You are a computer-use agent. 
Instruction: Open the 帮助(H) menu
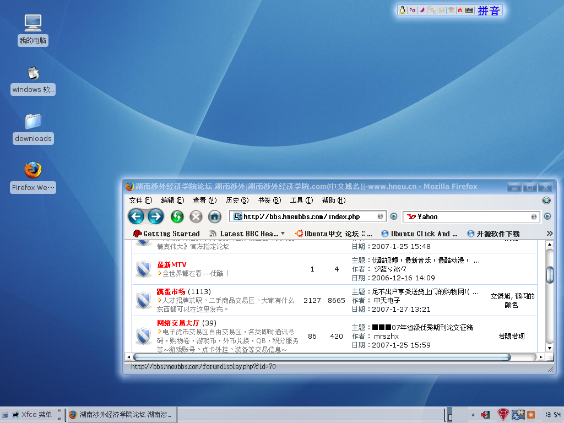click(334, 200)
